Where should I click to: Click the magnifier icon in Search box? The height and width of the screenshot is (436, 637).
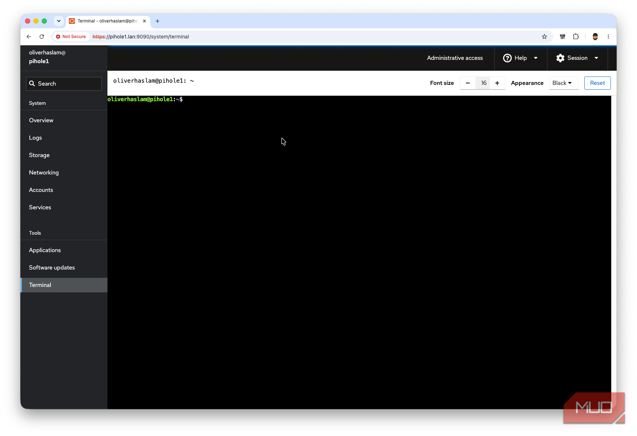(x=32, y=83)
